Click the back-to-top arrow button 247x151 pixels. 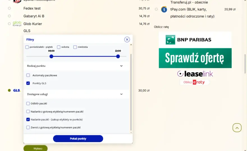click(237, 128)
